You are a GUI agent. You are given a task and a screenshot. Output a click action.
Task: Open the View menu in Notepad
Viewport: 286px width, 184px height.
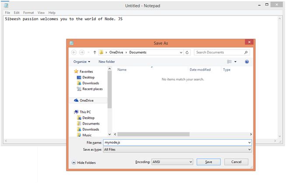[41, 13]
